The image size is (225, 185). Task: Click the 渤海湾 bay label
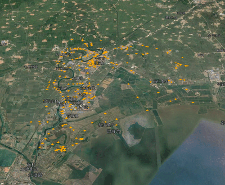click(113, 131)
